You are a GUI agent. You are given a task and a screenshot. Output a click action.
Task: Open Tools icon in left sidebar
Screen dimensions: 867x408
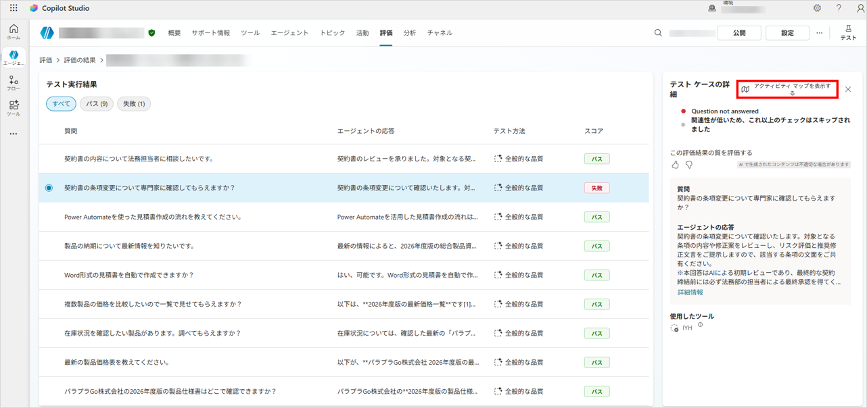point(14,108)
